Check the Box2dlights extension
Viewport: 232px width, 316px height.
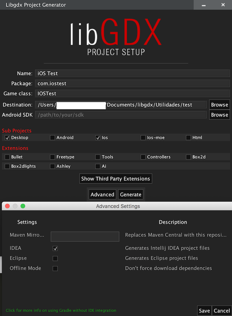[x=7, y=166]
